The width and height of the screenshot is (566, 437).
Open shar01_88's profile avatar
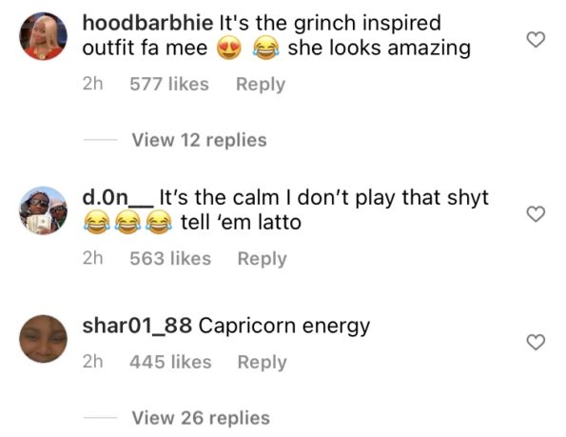pos(44,339)
